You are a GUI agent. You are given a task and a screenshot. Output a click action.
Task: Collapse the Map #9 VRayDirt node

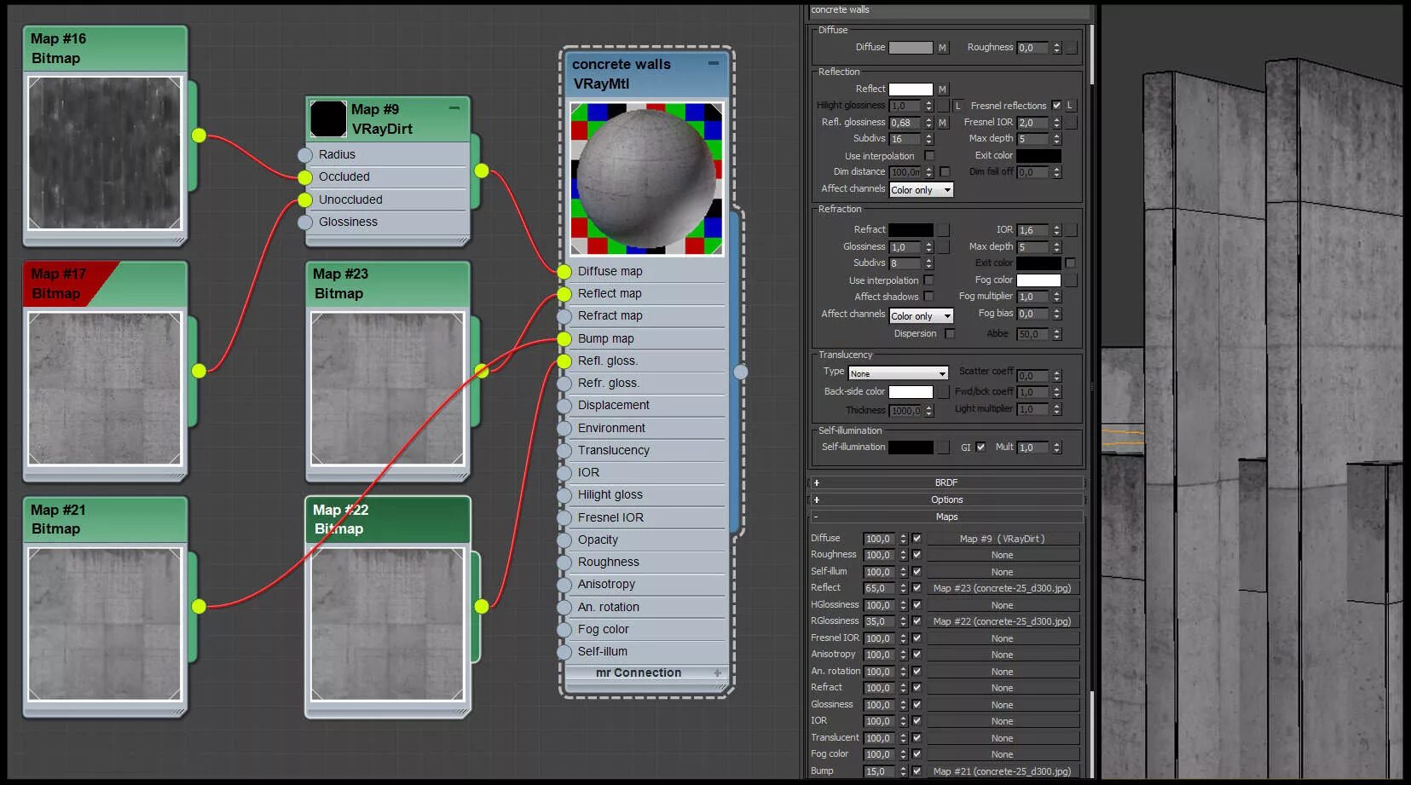[454, 108]
